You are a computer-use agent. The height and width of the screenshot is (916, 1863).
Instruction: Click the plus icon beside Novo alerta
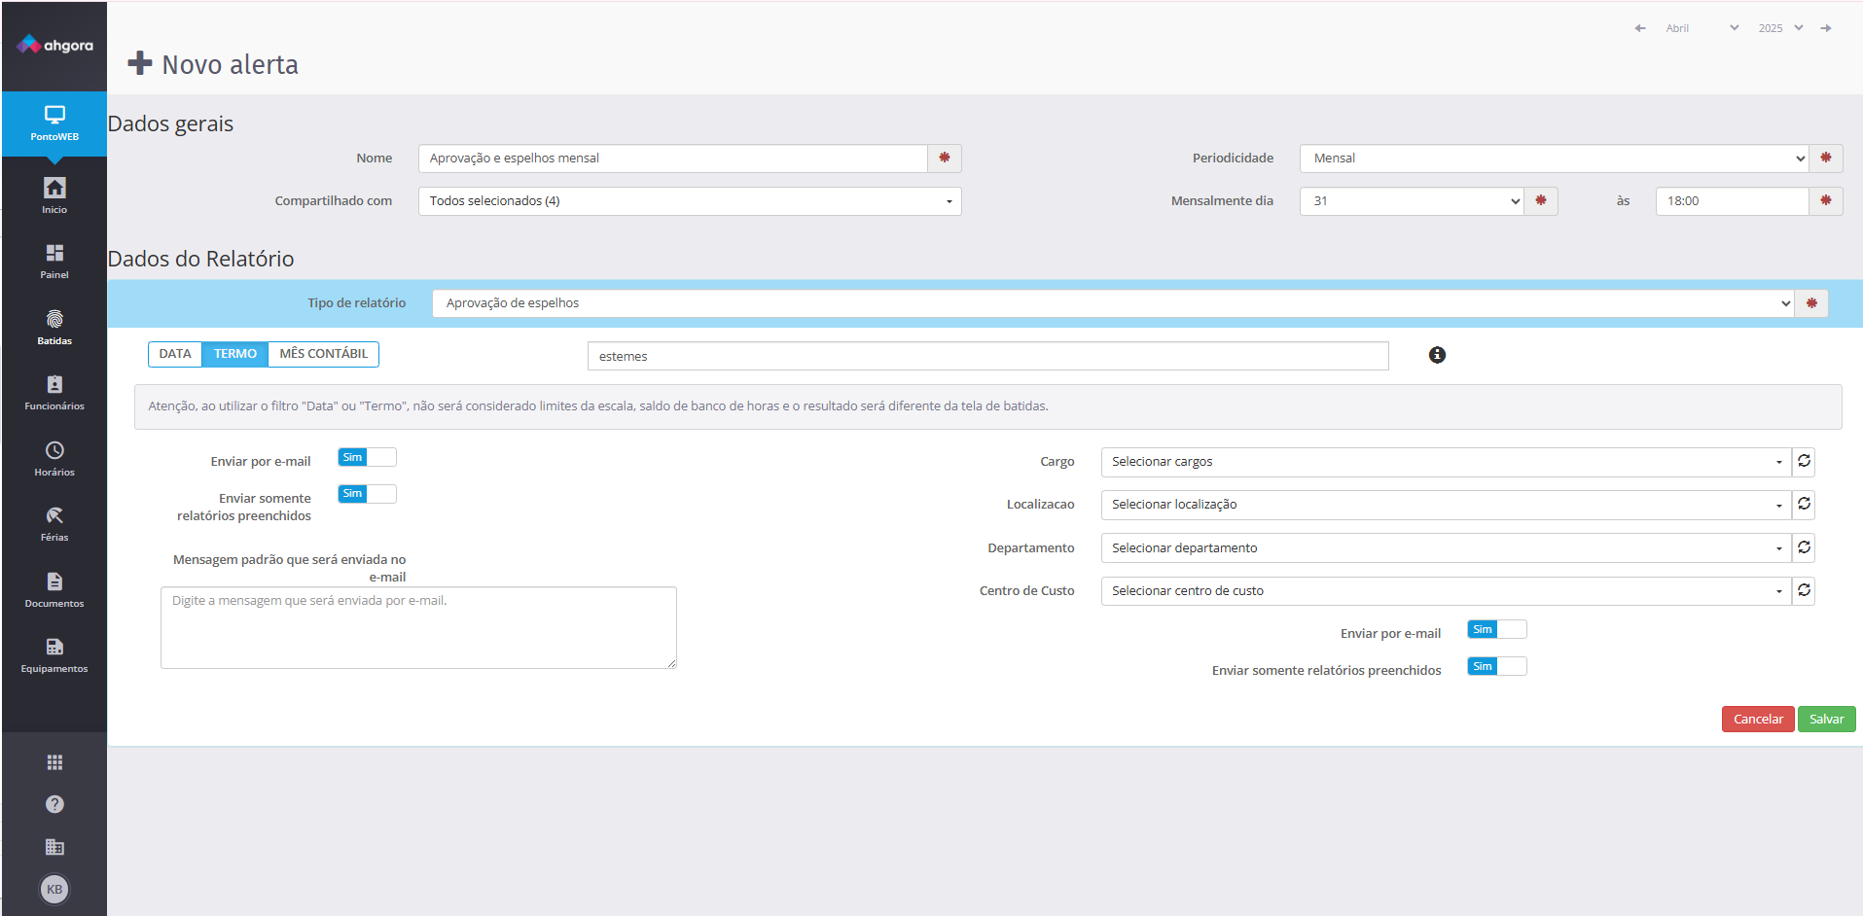point(140,63)
